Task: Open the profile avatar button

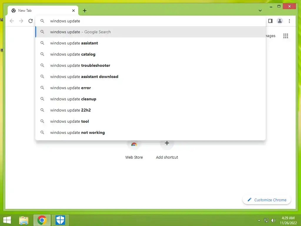Action: tap(280, 21)
